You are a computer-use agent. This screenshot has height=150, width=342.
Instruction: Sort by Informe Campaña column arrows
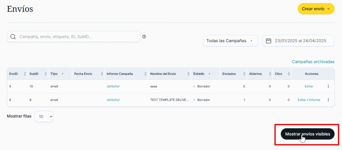click(145, 74)
